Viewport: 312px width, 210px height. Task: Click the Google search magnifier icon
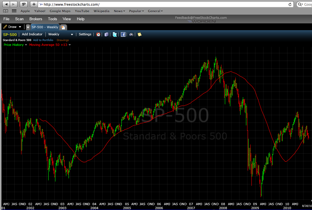(x=300, y=4)
